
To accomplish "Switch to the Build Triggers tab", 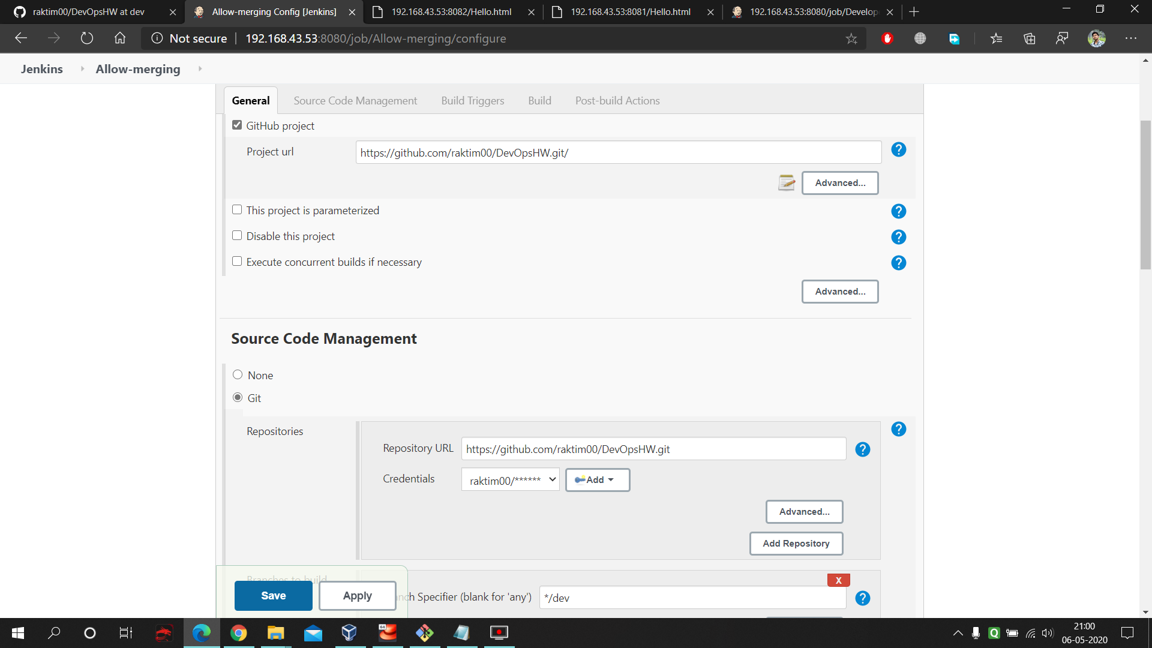I will click(472, 100).
